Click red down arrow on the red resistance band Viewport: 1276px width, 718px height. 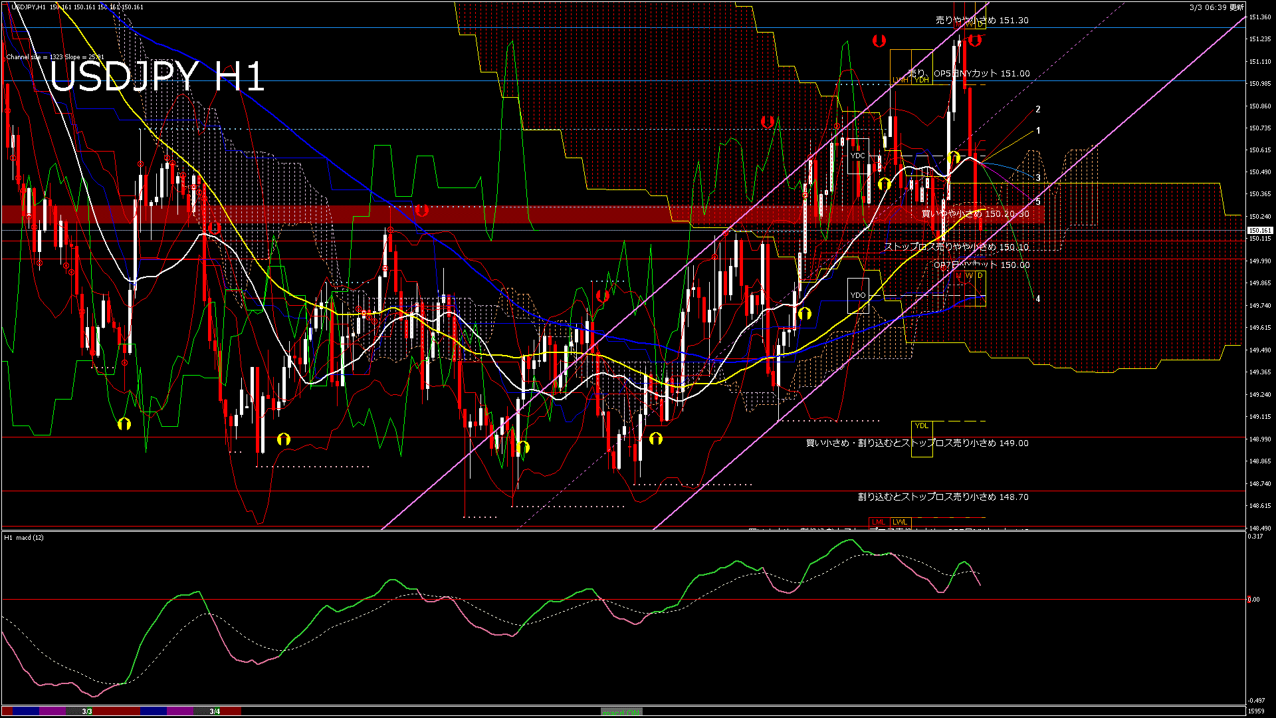422,211
